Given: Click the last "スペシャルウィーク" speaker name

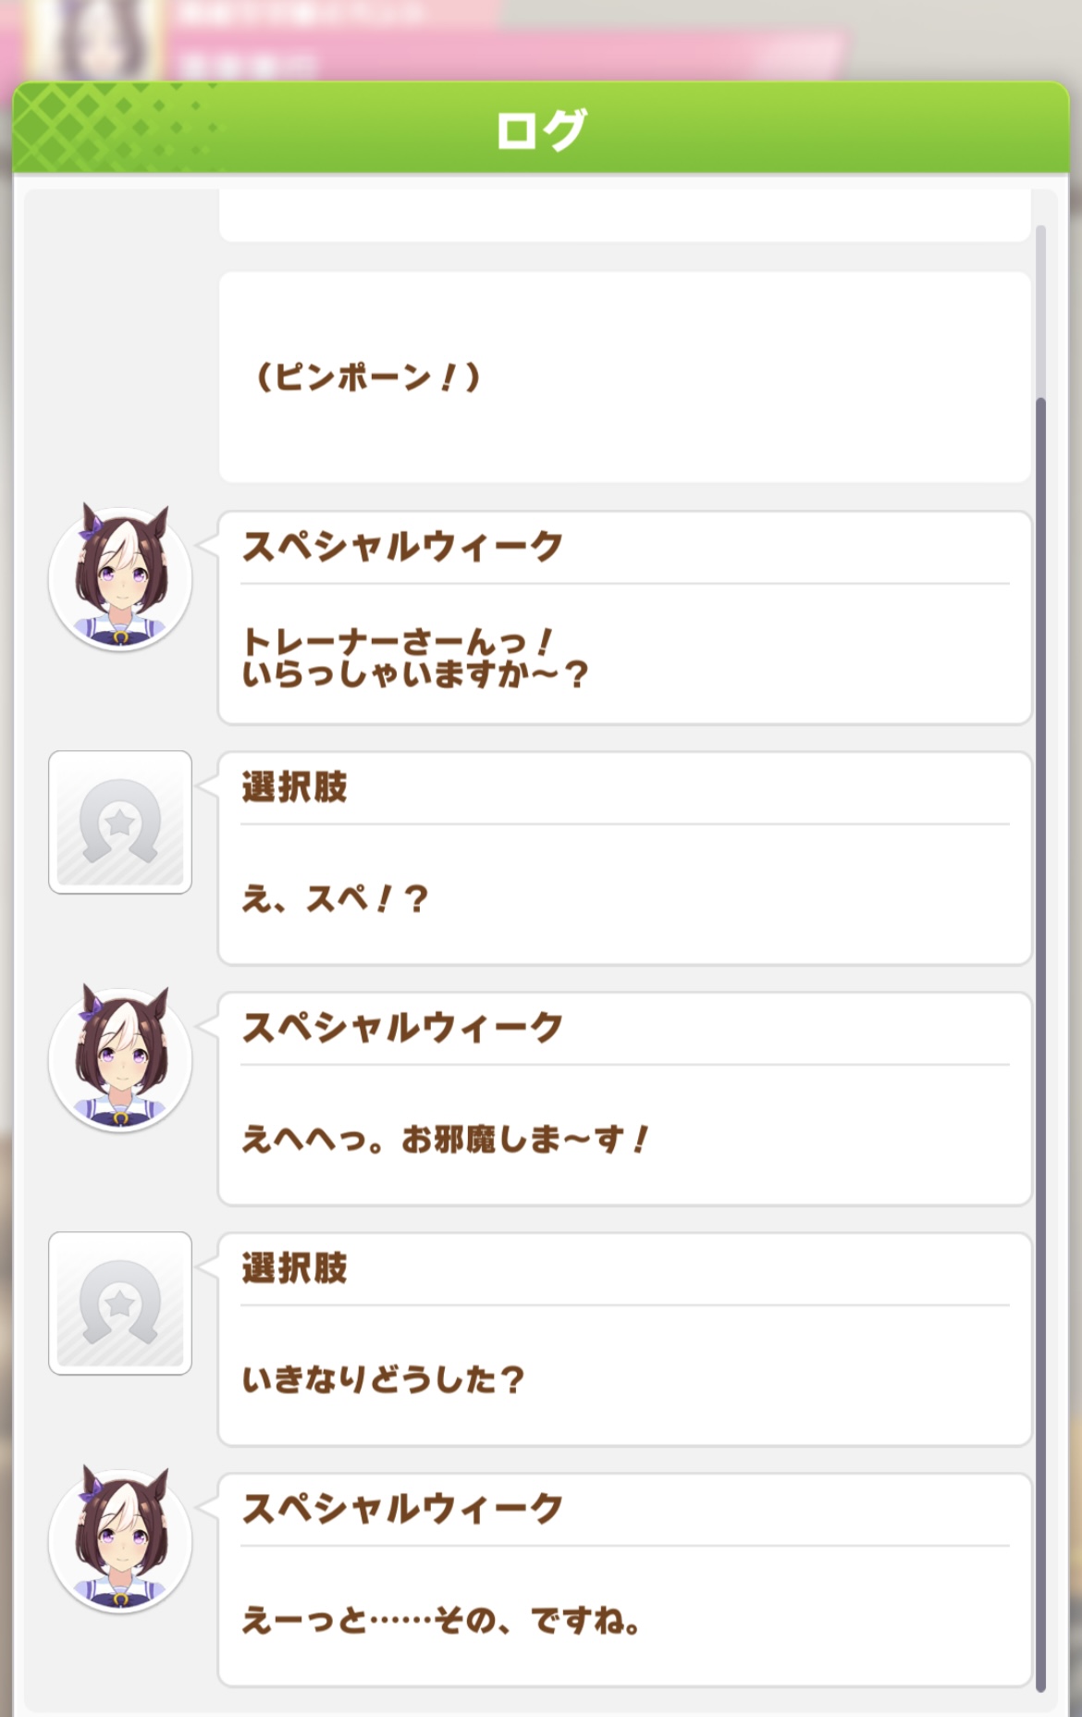Looking at the screenshot, I should click(402, 1508).
